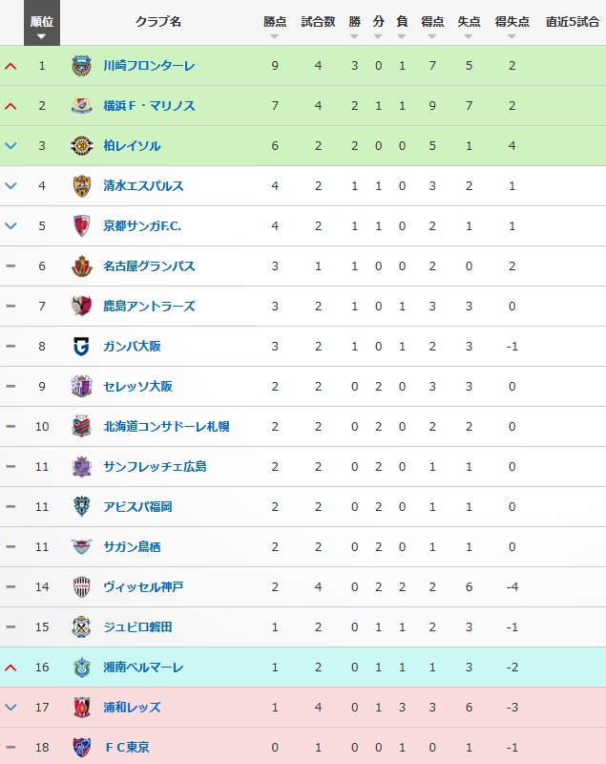This screenshot has width=606, height=764.
Task: Open セレッソ大阪 team link
Action: [137, 387]
